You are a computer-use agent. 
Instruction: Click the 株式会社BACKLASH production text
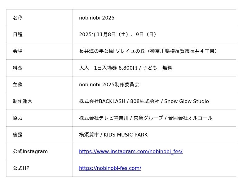102,102
